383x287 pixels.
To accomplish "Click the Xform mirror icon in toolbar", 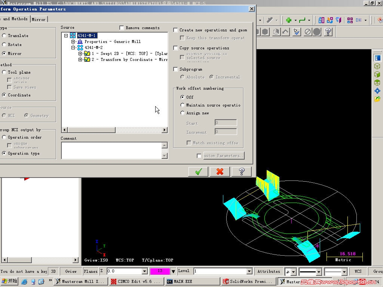I will pos(321,20).
